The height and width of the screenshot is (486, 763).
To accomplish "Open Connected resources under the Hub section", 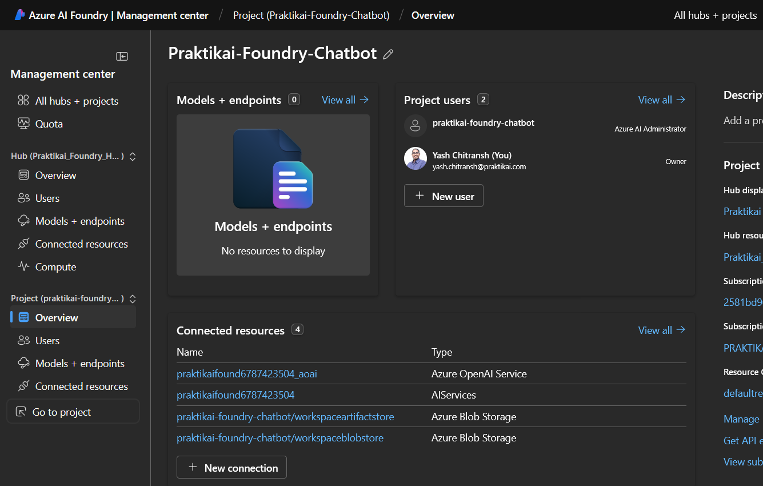I will click(81, 244).
